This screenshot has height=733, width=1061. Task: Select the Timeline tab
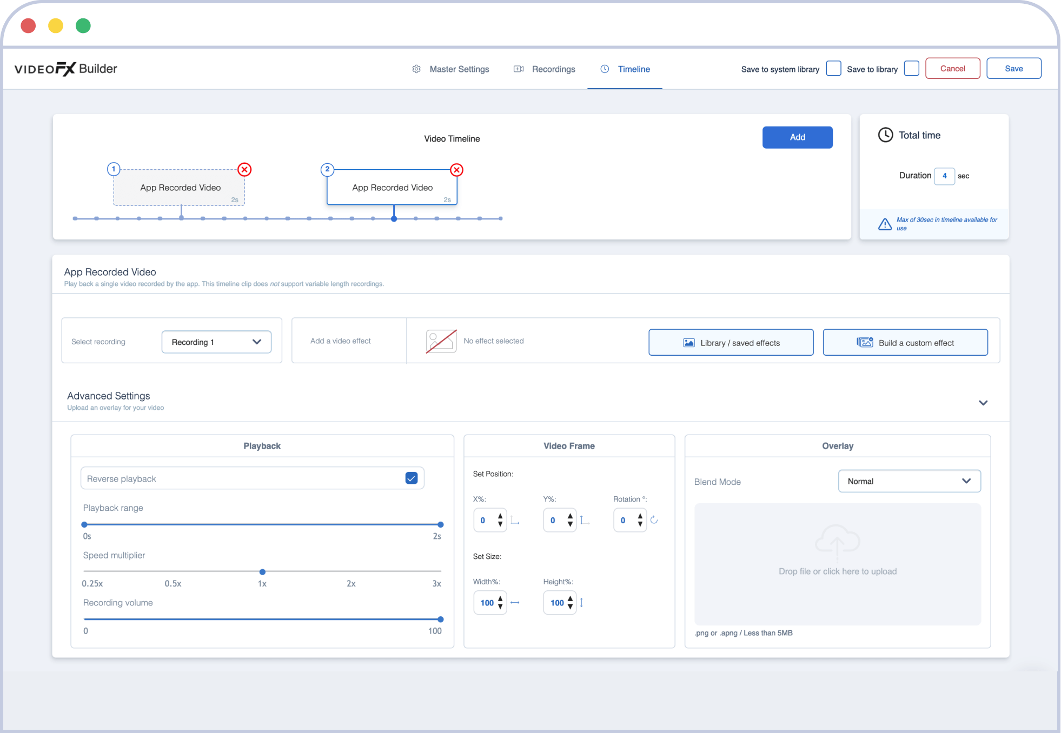625,69
